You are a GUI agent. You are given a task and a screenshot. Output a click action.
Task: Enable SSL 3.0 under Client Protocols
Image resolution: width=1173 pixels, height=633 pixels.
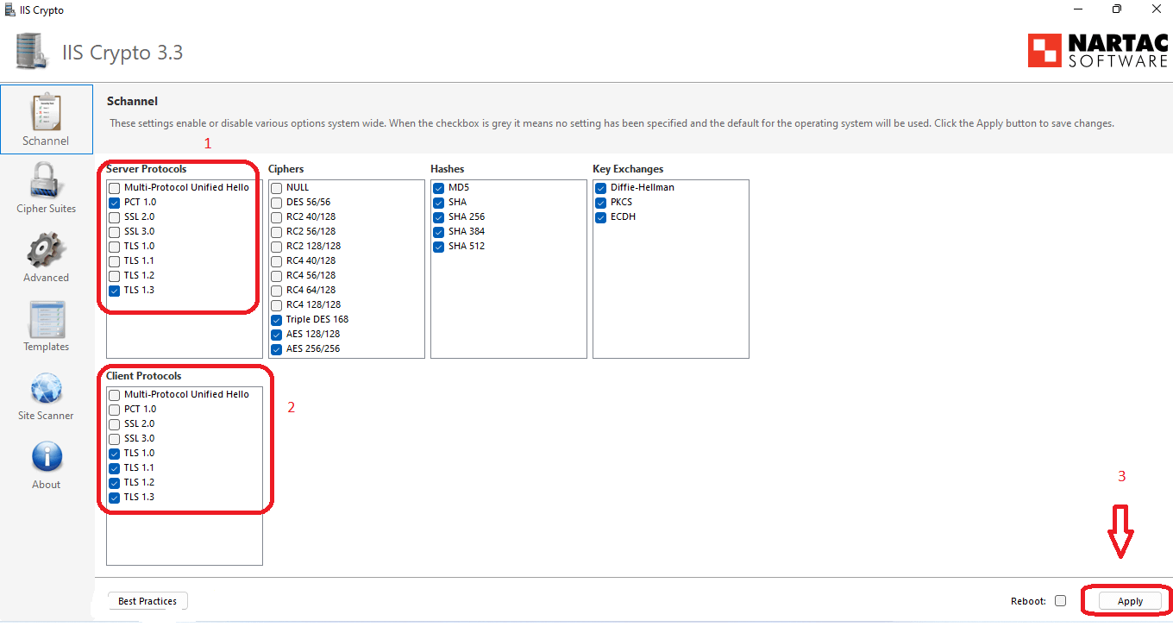(x=115, y=438)
